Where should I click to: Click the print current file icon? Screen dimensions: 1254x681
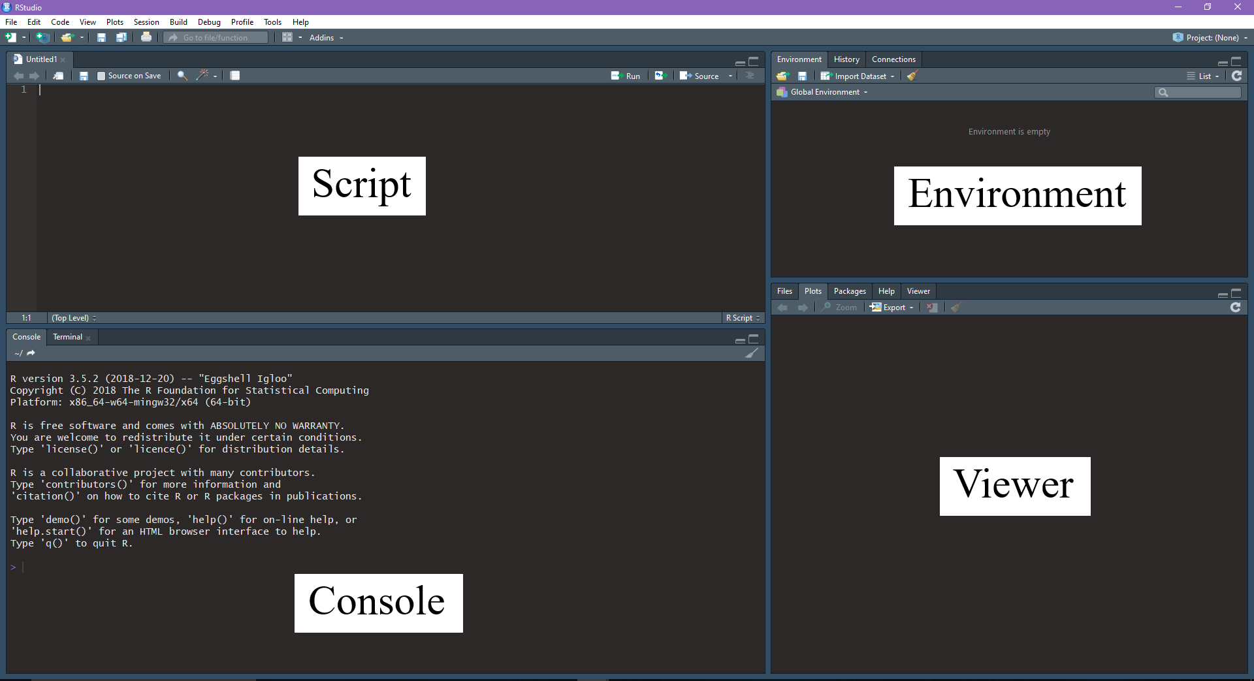pos(146,38)
